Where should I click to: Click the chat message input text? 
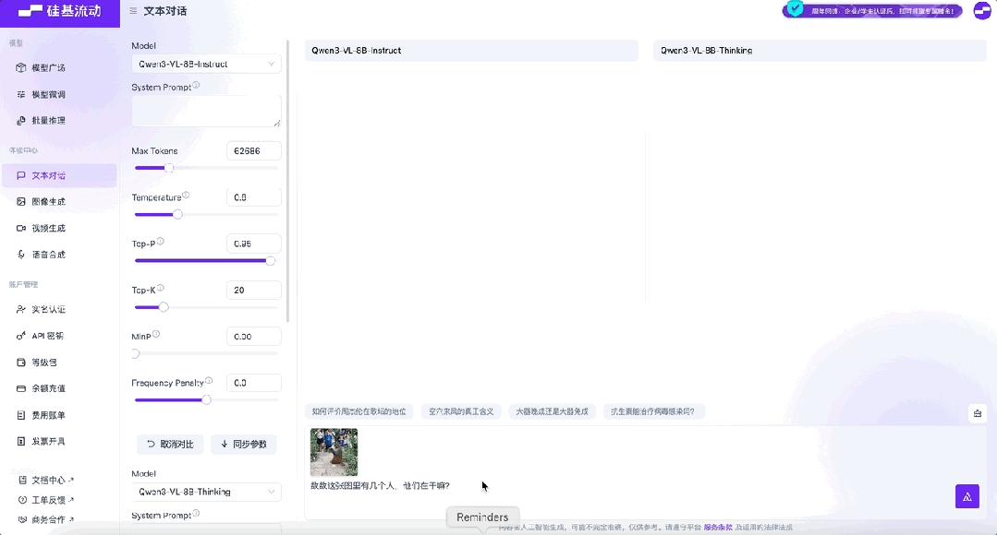pyautogui.click(x=381, y=486)
